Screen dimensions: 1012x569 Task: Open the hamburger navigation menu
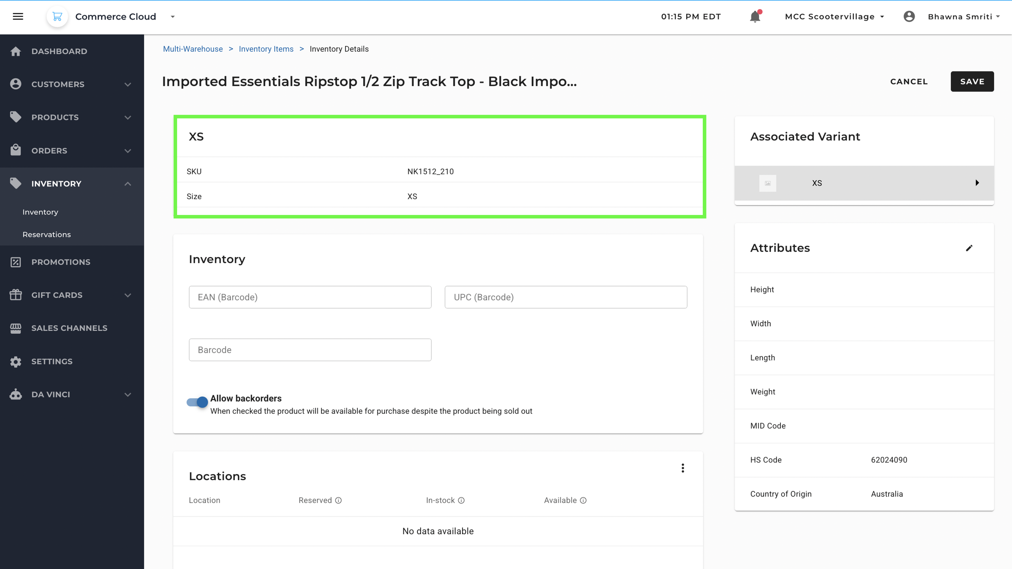click(18, 17)
